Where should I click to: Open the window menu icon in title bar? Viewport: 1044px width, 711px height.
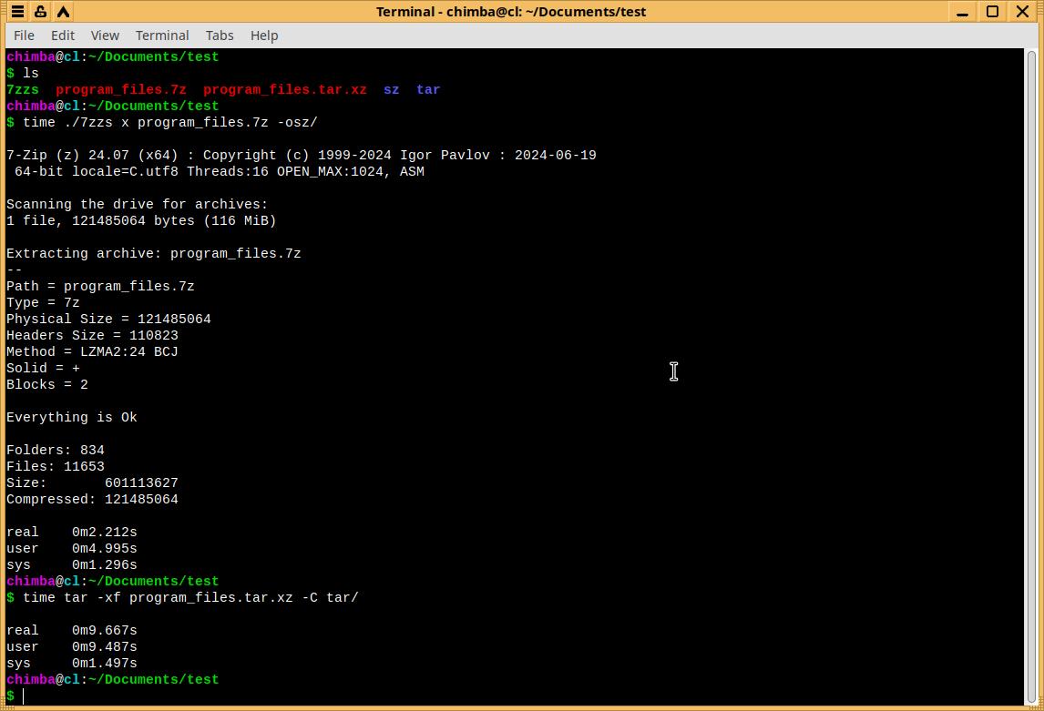pyautogui.click(x=18, y=11)
